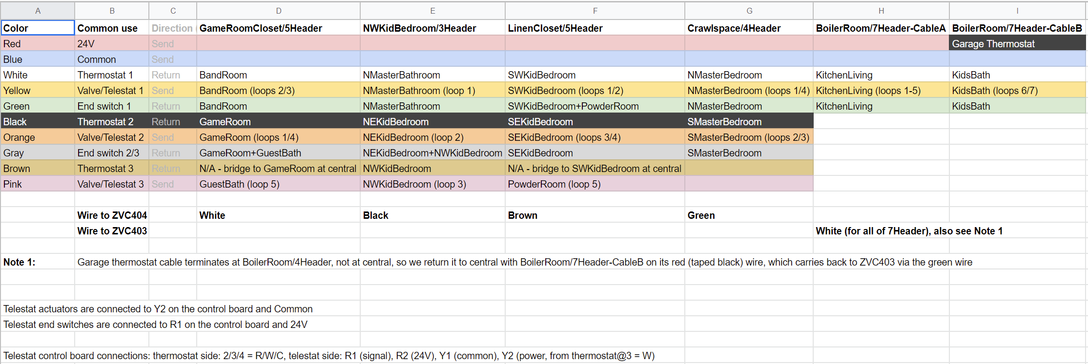Click the '24V' cell

pyautogui.click(x=112, y=43)
